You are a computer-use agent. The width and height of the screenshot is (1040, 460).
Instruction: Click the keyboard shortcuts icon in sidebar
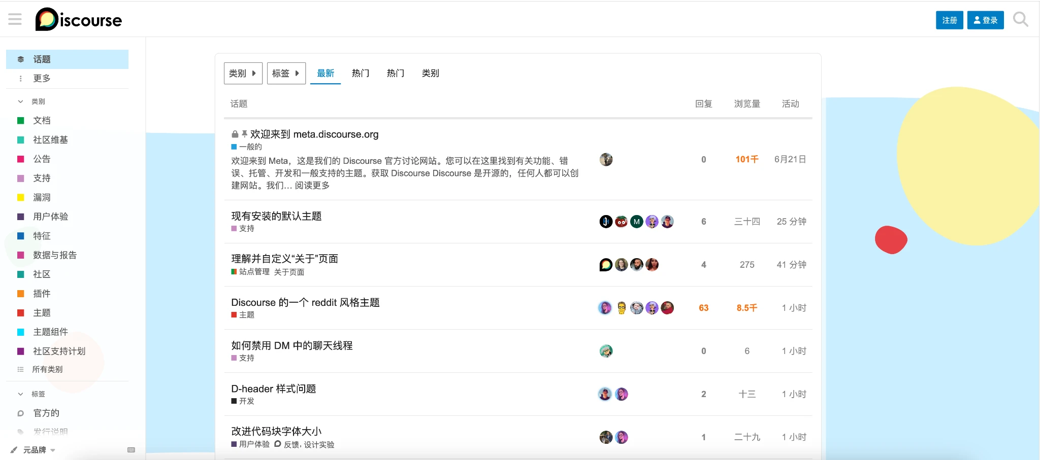point(131,450)
